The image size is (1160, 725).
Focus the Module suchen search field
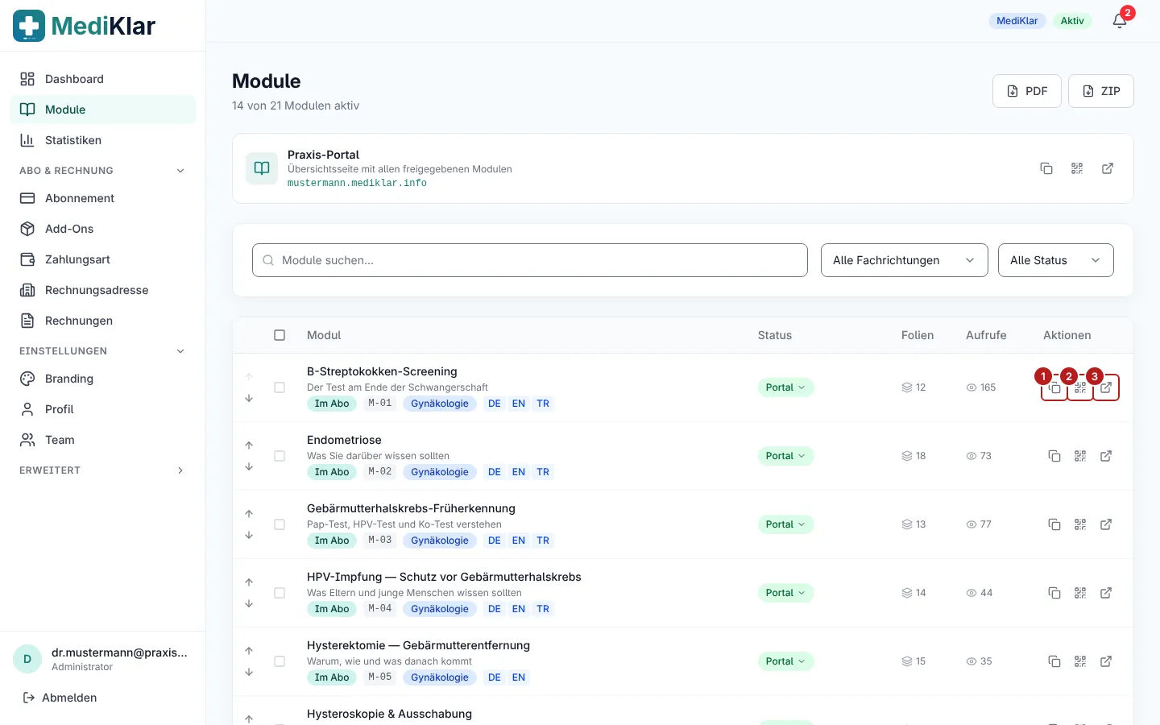click(530, 260)
